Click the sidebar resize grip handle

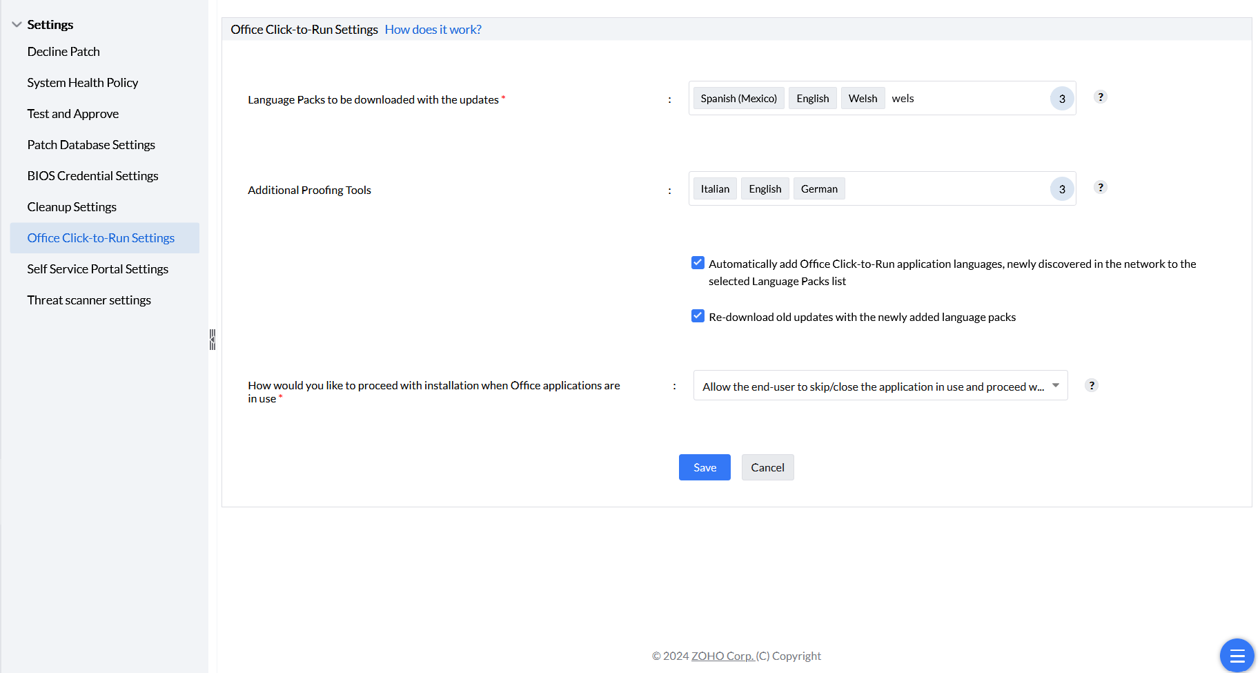(x=212, y=339)
